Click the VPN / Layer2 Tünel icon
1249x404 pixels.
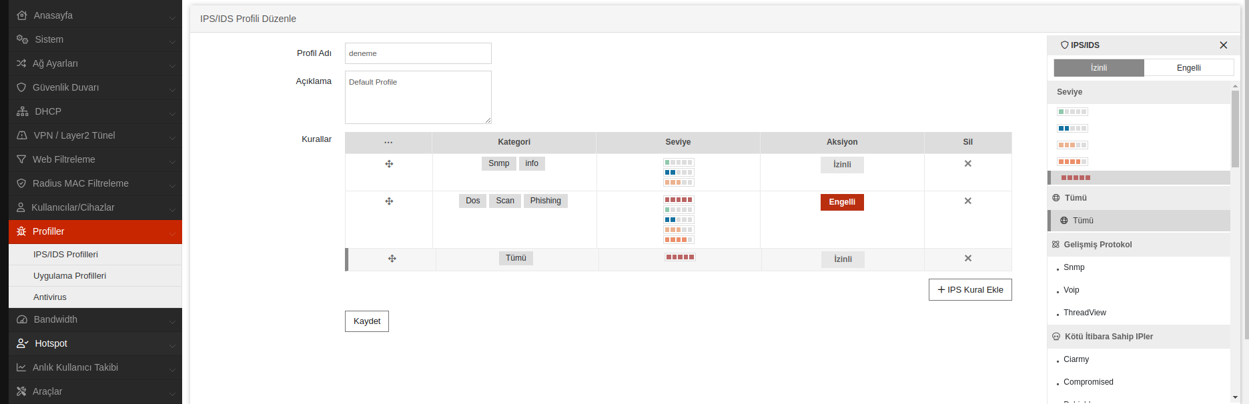coord(22,135)
